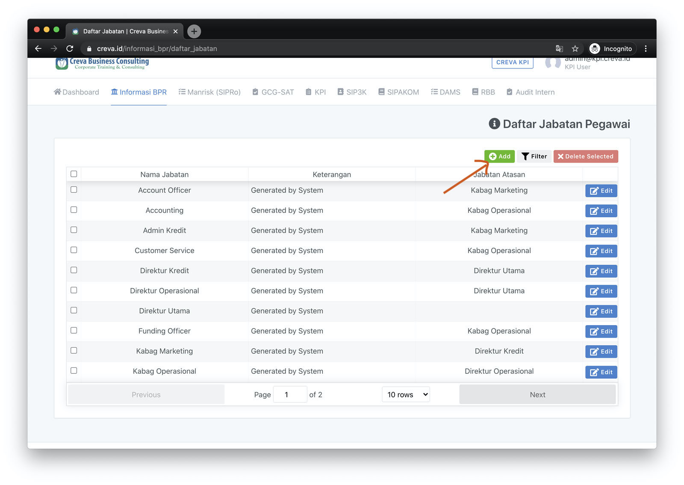Click the Delete Selected button
Screen dimensions: 684x485
[x=586, y=156]
